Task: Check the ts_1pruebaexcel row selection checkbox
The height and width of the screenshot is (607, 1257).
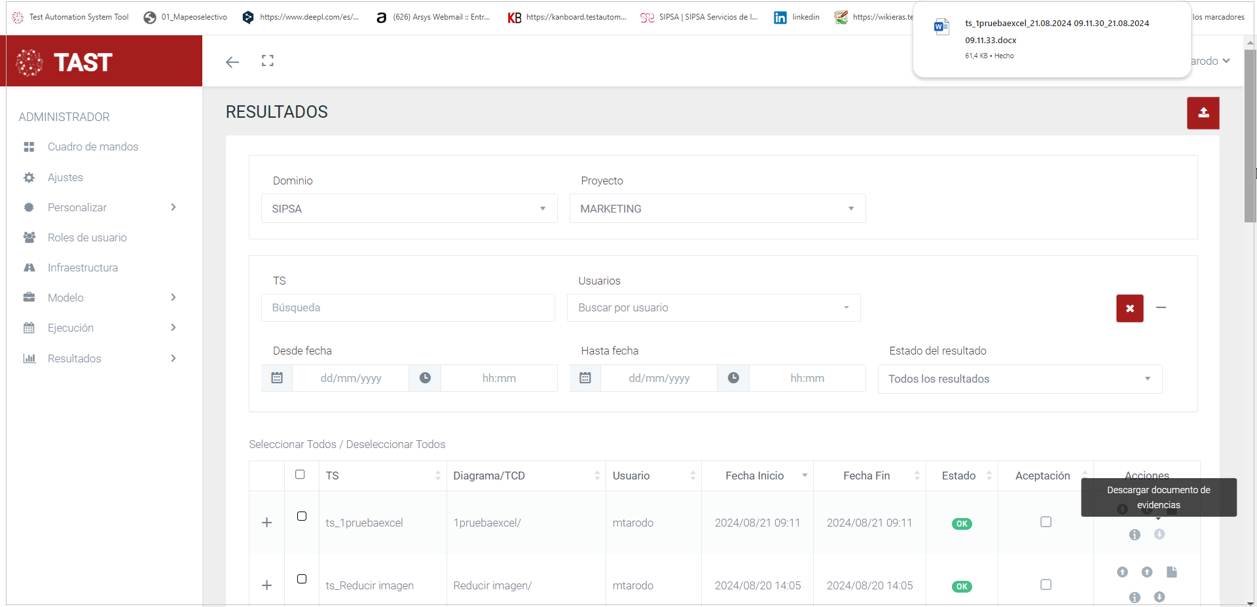Action: (302, 516)
